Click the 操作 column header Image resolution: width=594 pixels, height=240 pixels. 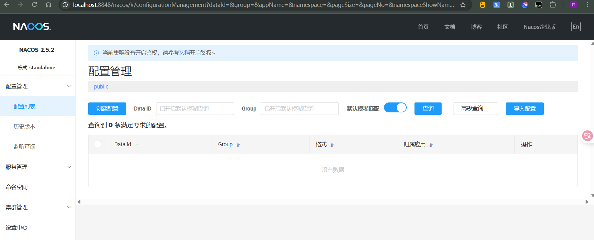coord(526,144)
